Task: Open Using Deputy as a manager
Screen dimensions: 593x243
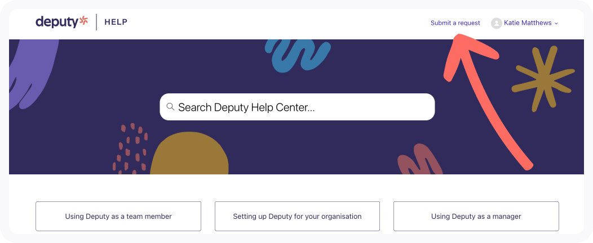Action: [476, 216]
